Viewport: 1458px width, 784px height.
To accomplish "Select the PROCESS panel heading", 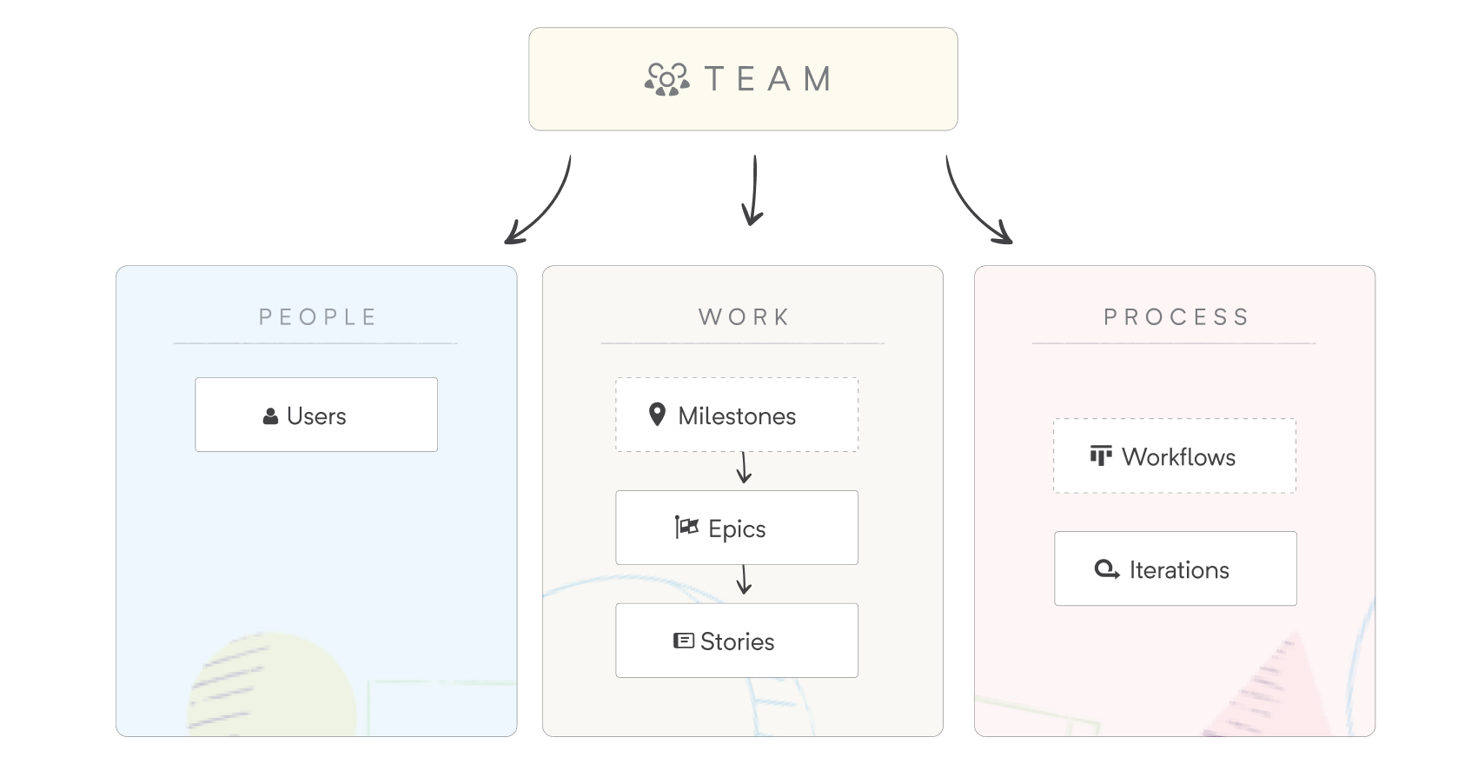I will (1176, 317).
